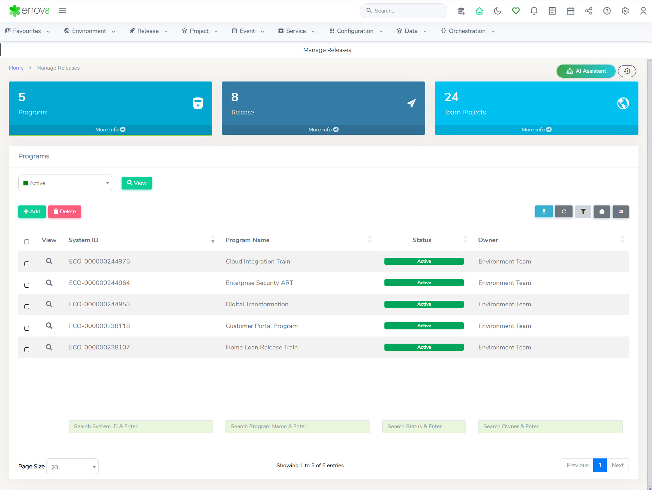
Task: Click the download table data icon
Action: [544, 212]
